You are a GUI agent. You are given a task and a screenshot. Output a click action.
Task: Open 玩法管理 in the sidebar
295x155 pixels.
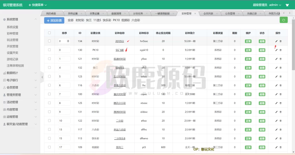(12, 40)
